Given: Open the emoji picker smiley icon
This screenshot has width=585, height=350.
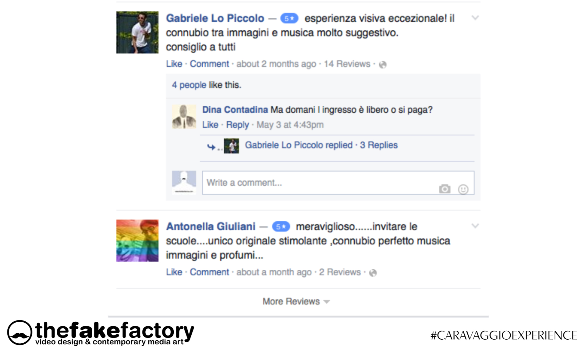Looking at the screenshot, I should coord(463,189).
